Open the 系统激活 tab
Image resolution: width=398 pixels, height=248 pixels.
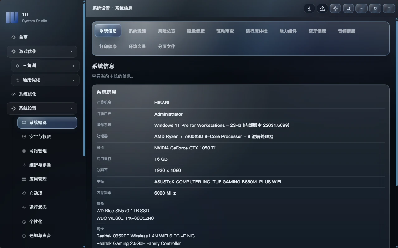click(x=137, y=31)
